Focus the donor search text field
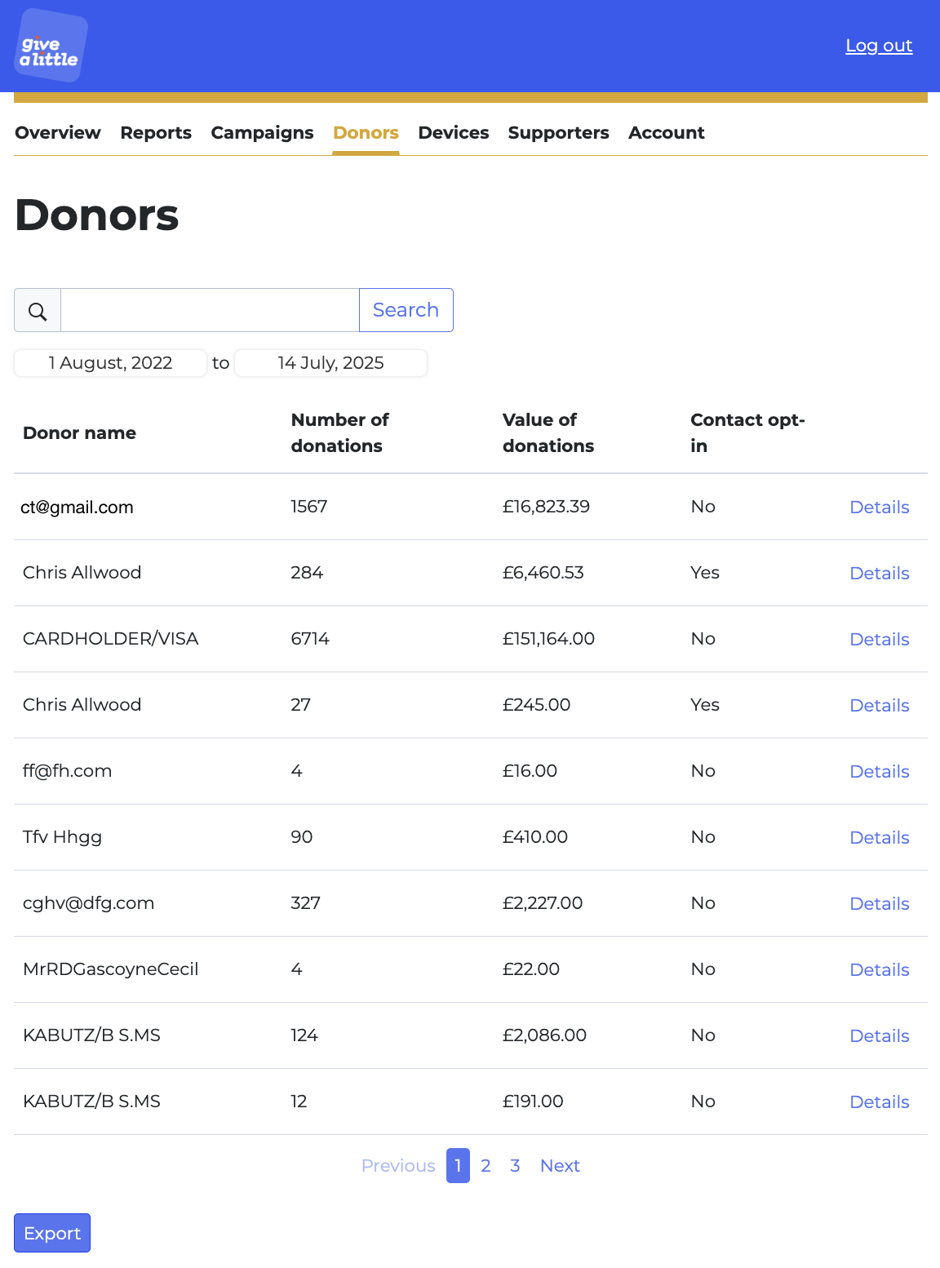This screenshot has width=940, height=1268. tap(211, 310)
